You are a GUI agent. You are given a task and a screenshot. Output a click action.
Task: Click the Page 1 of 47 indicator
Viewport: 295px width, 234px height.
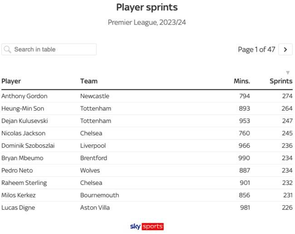[256, 50]
